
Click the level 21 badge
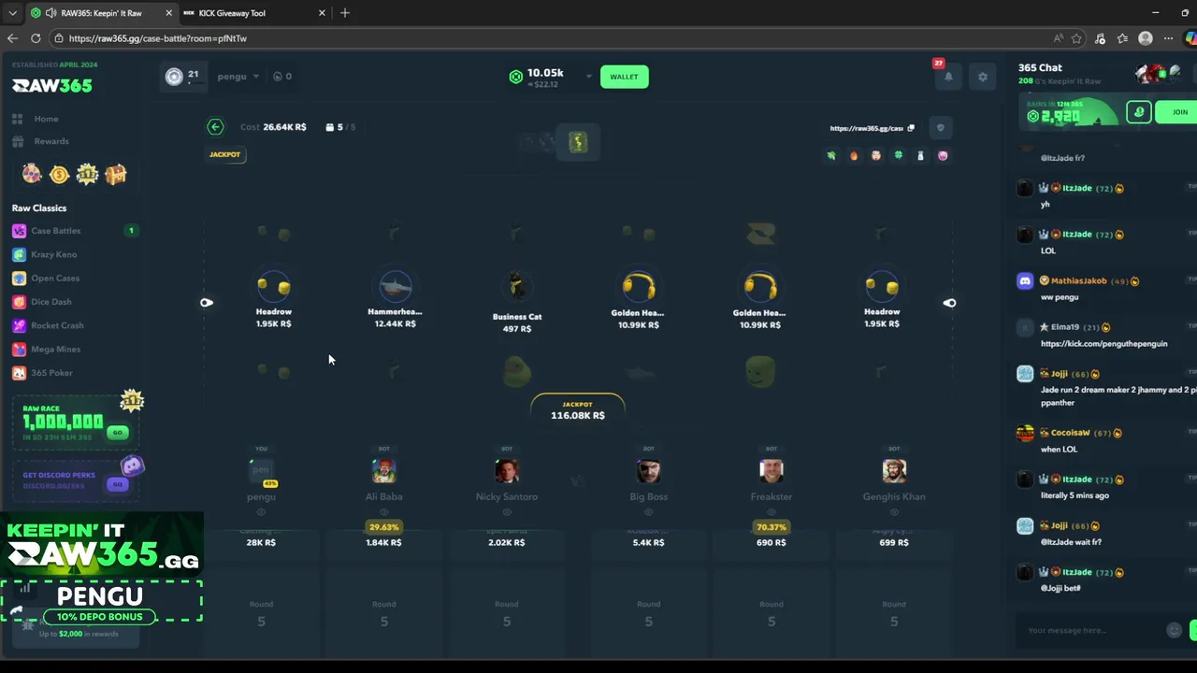[x=182, y=77]
